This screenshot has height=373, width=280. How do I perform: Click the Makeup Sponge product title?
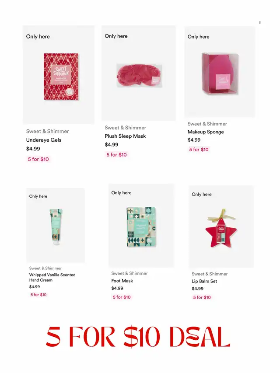206,132
